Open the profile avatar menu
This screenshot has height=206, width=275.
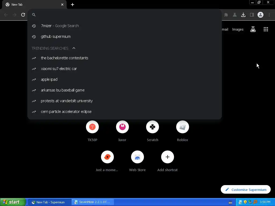coord(260,15)
